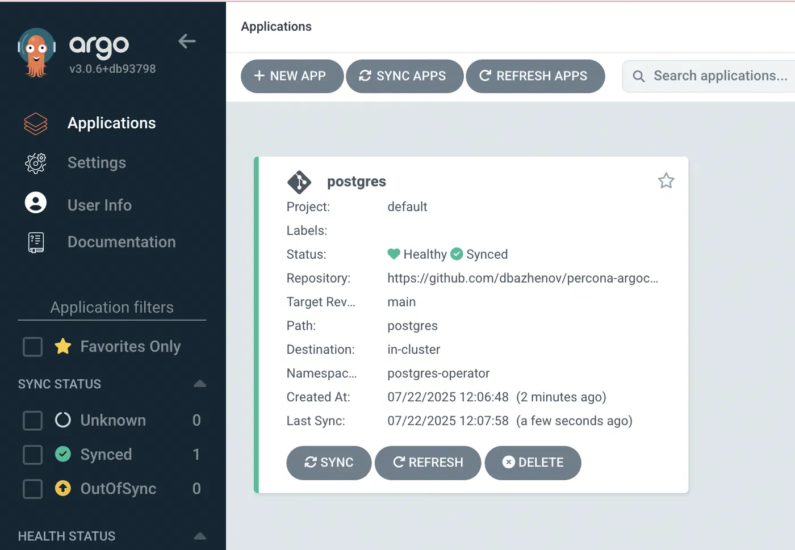This screenshot has width=795, height=550.
Task: Click the Synced filter green check icon
Action: (63, 454)
